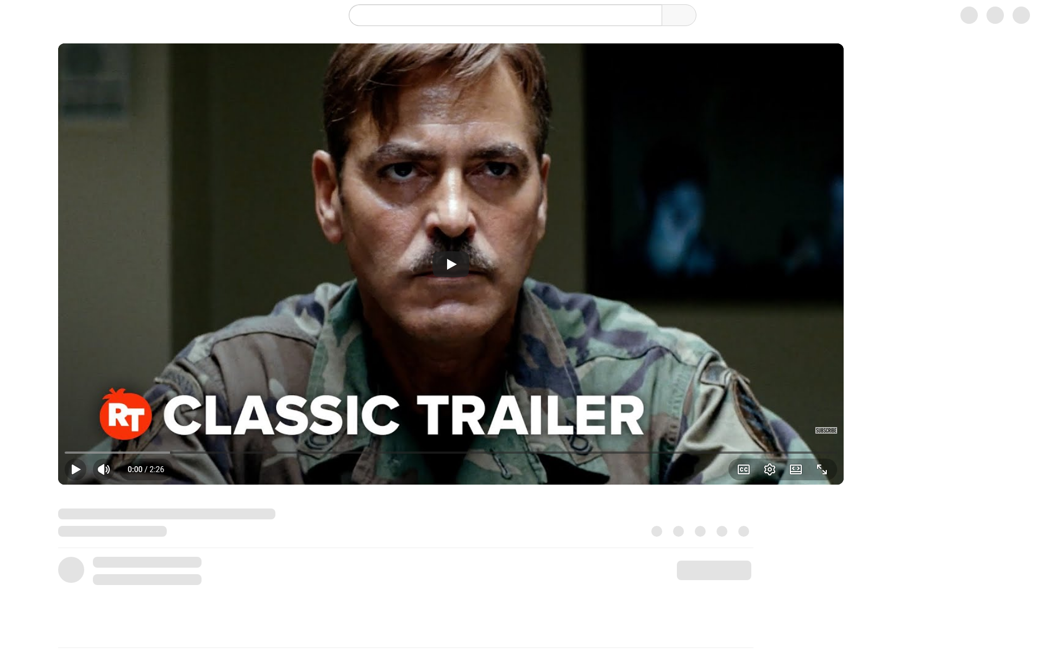Click the leftmost header circle icon at top-right
This screenshot has height=661, width=1043.
pyautogui.click(x=969, y=15)
